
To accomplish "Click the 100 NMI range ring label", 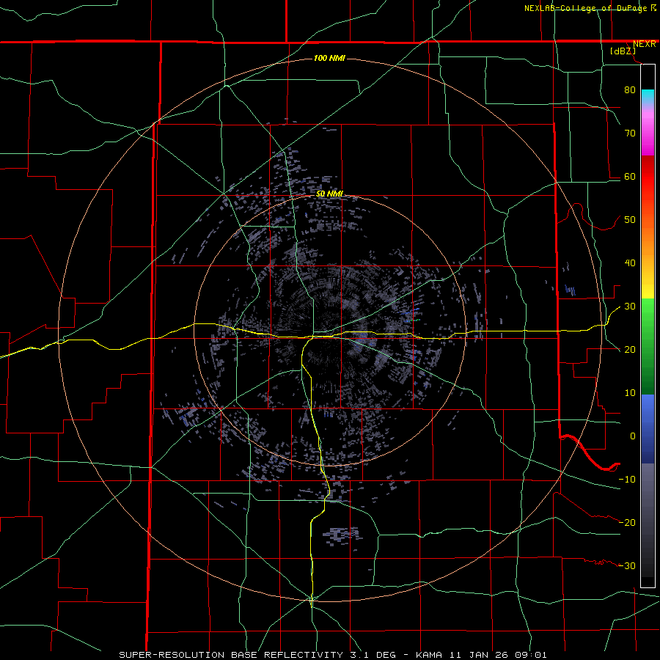I will [x=329, y=58].
